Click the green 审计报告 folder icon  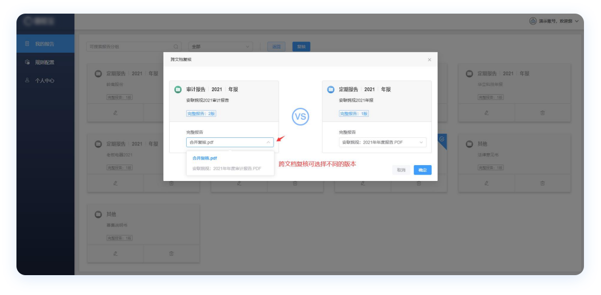point(178,90)
